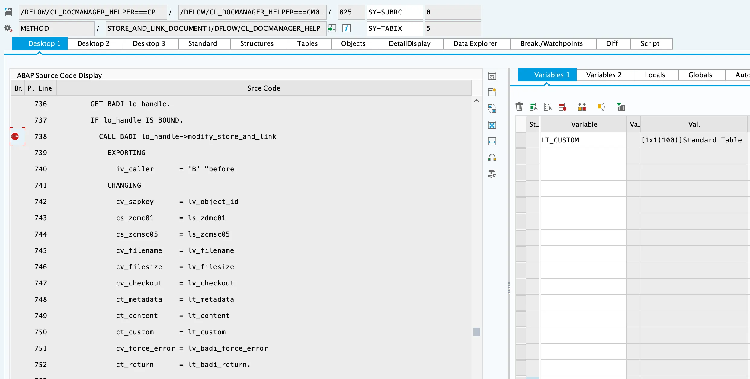Click the Srce Code column header
The width and height of the screenshot is (750, 379).
click(264, 88)
